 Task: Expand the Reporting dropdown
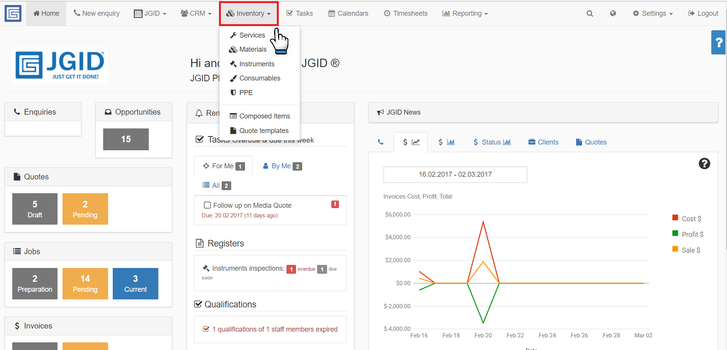pos(465,13)
